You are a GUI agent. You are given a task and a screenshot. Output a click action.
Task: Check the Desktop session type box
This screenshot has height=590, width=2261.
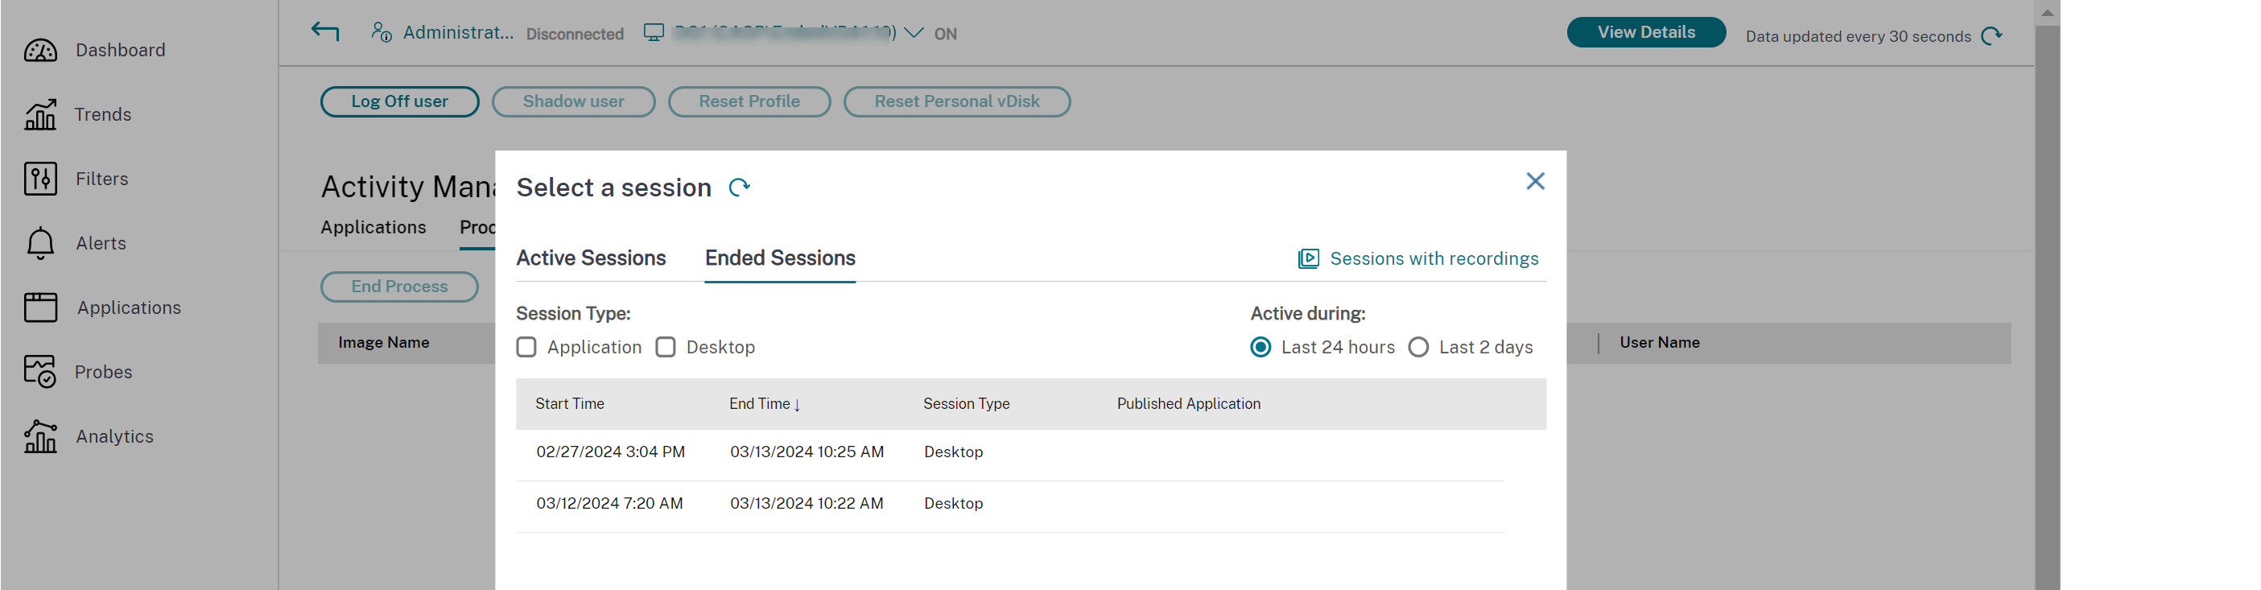pos(666,348)
